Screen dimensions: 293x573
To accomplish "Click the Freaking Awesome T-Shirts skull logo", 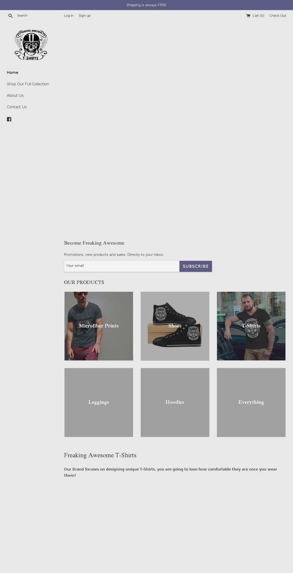I will point(31,45).
